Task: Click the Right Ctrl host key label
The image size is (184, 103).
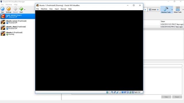Action: click(x=137, y=92)
